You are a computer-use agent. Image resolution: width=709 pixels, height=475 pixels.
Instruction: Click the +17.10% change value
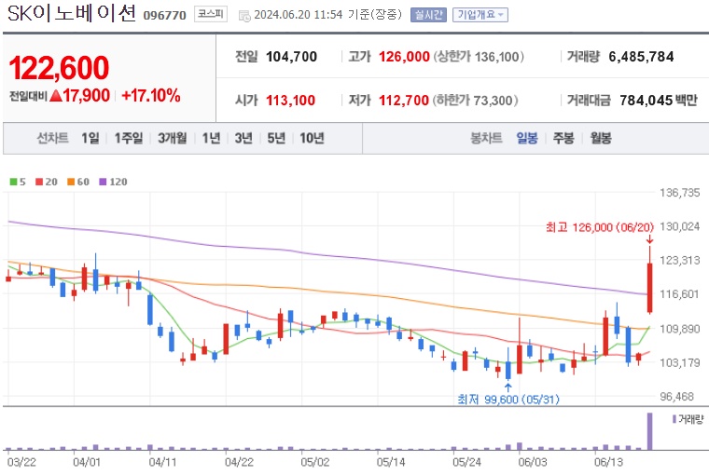click(151, 95)
